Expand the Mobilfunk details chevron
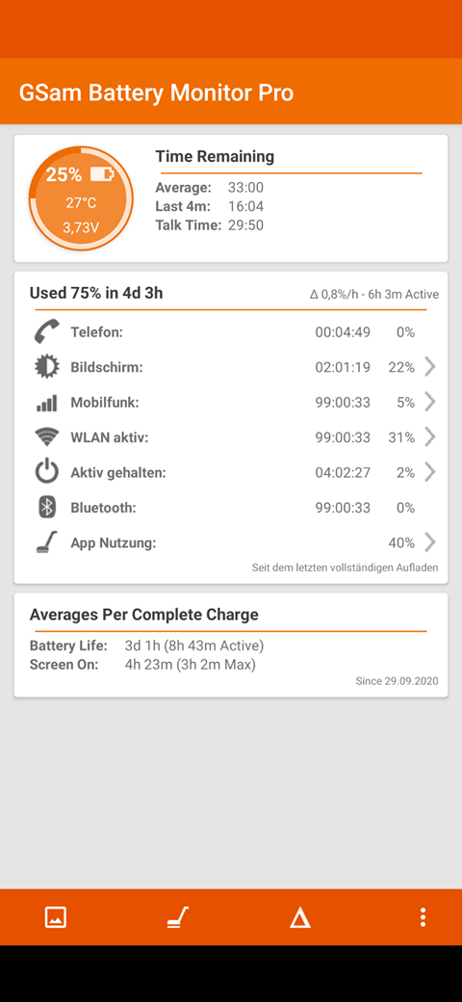 click(430, 402)
